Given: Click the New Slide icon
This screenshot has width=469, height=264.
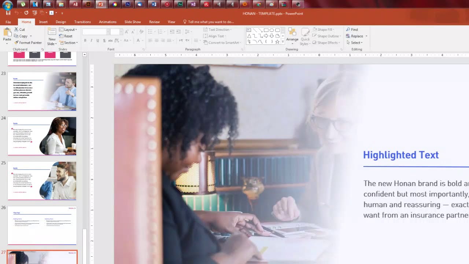Looking at the screenshot, I should [x=52, y=32].
